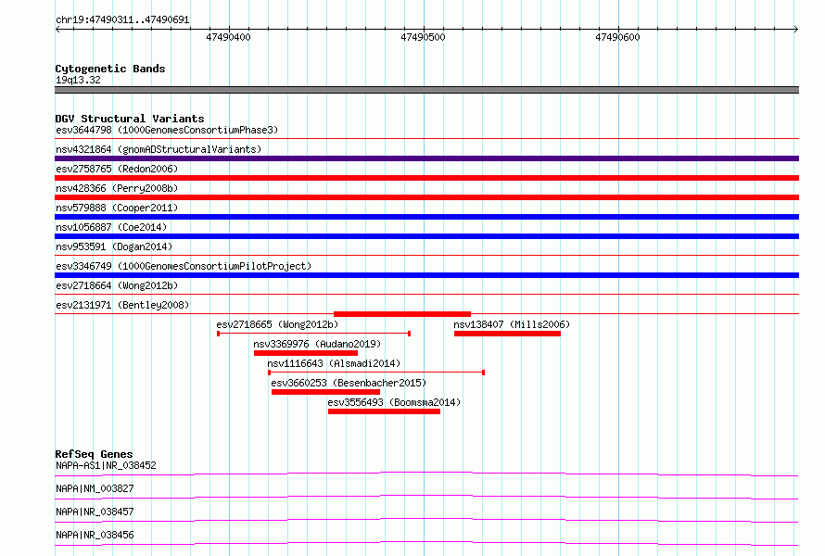Open gene NAPA|NR_038456
Image resolution: width=825 pixels, height=556 pixels.
(x=95, y=535)
